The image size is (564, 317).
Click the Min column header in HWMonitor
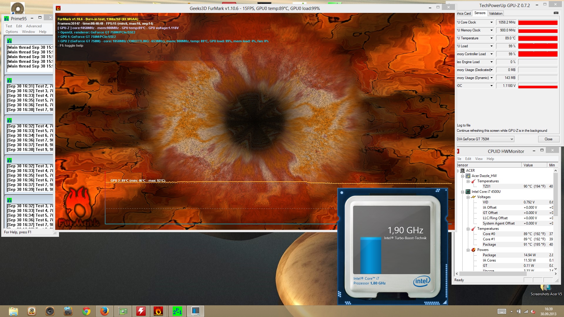point(552,165)
